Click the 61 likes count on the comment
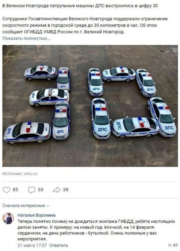 [175, 245]
